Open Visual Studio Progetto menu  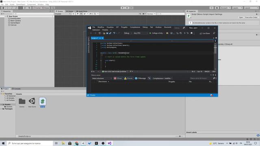tap(124, 27)
